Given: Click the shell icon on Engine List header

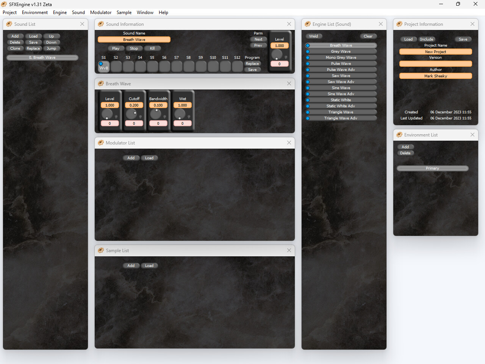Looking at the screenshot, I should point(307,24).
